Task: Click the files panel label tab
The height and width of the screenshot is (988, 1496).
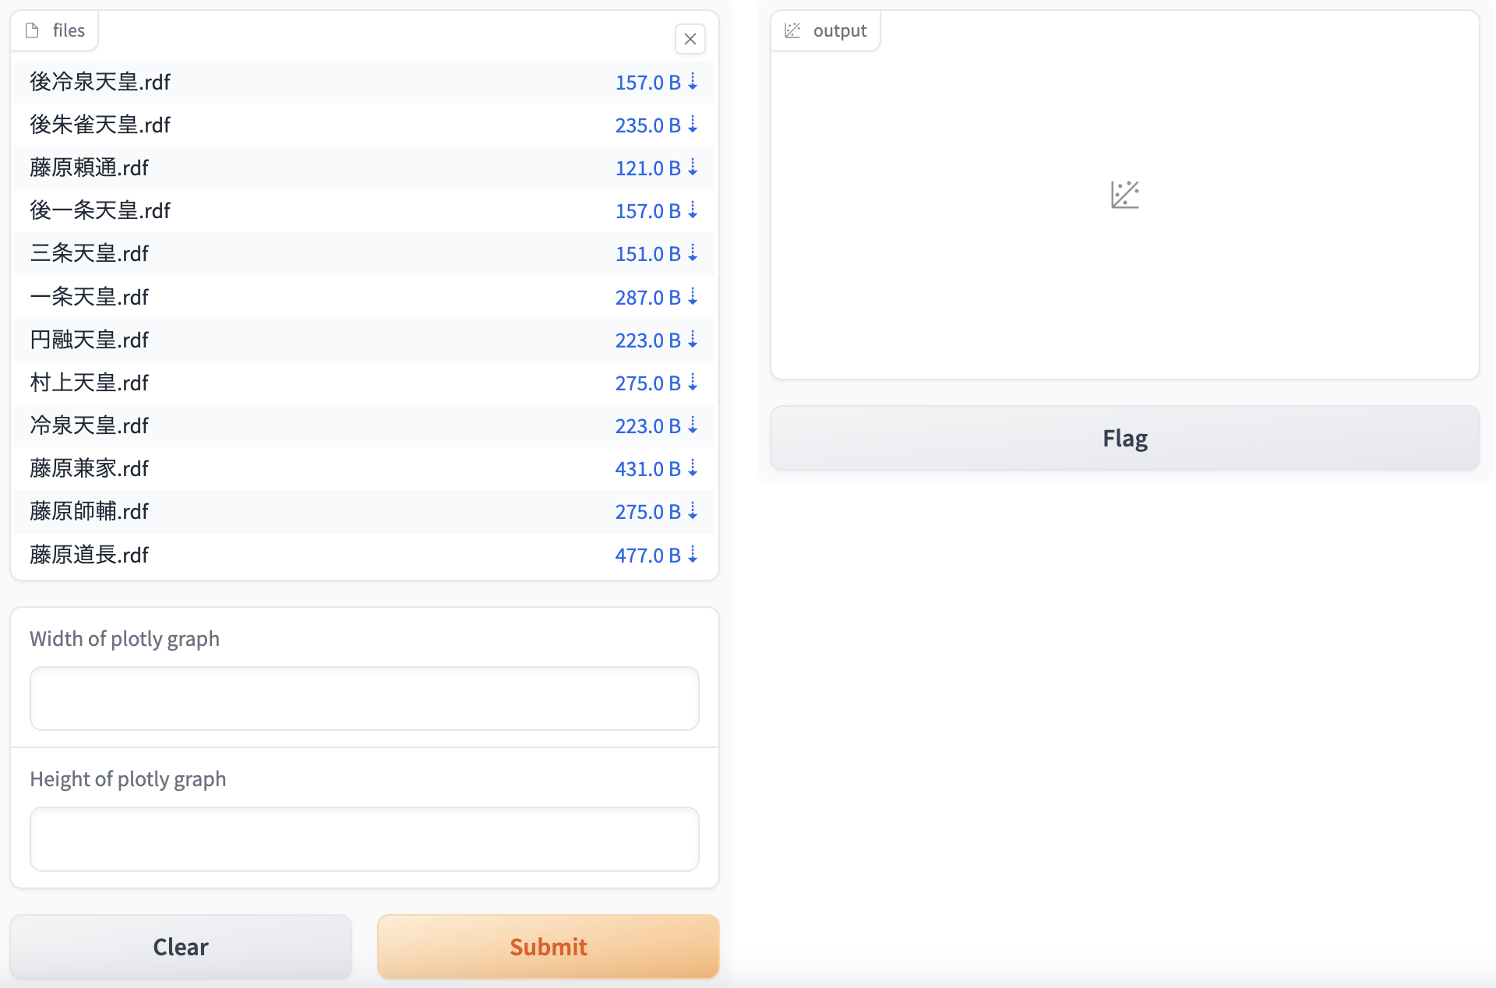Action: [x=55, y=30]
